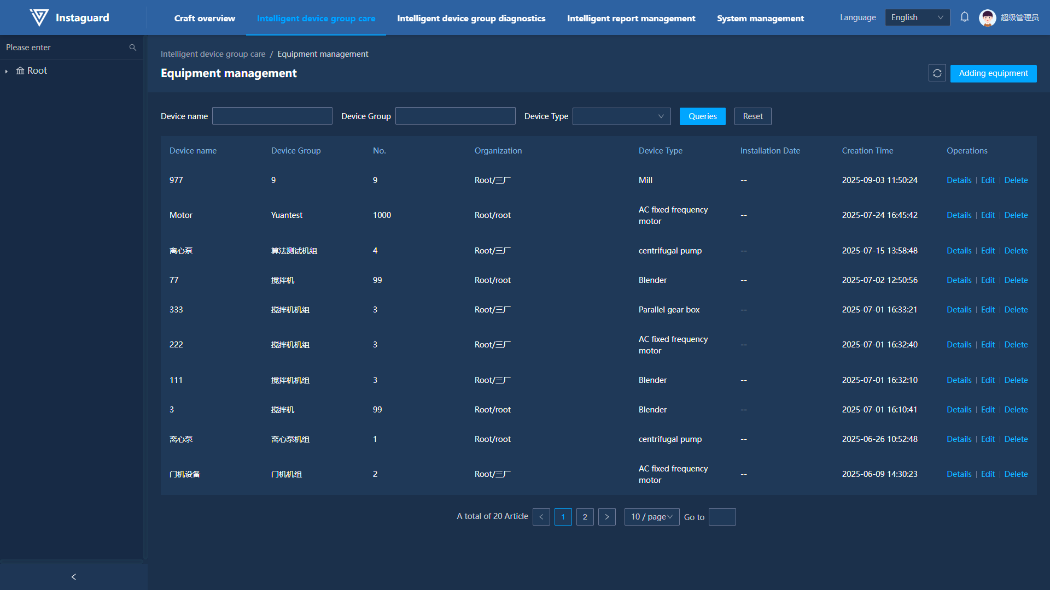The height and width of the screenshot is (590, 1050).
Task: Delete the 977 device row
Action: 1016,180
